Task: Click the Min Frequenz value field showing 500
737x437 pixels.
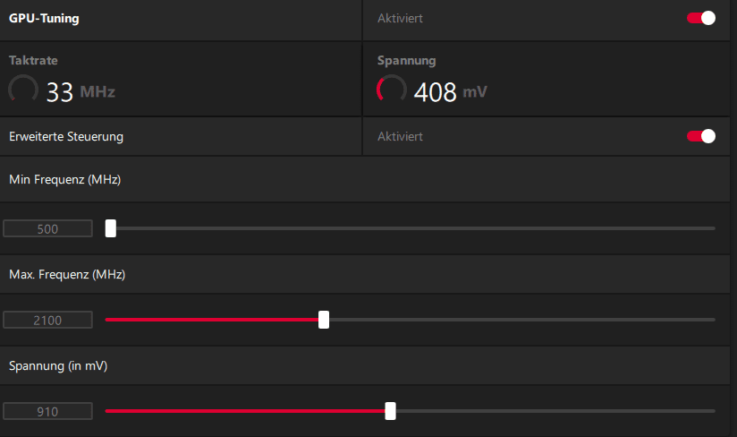Action: tap(48, 228)
